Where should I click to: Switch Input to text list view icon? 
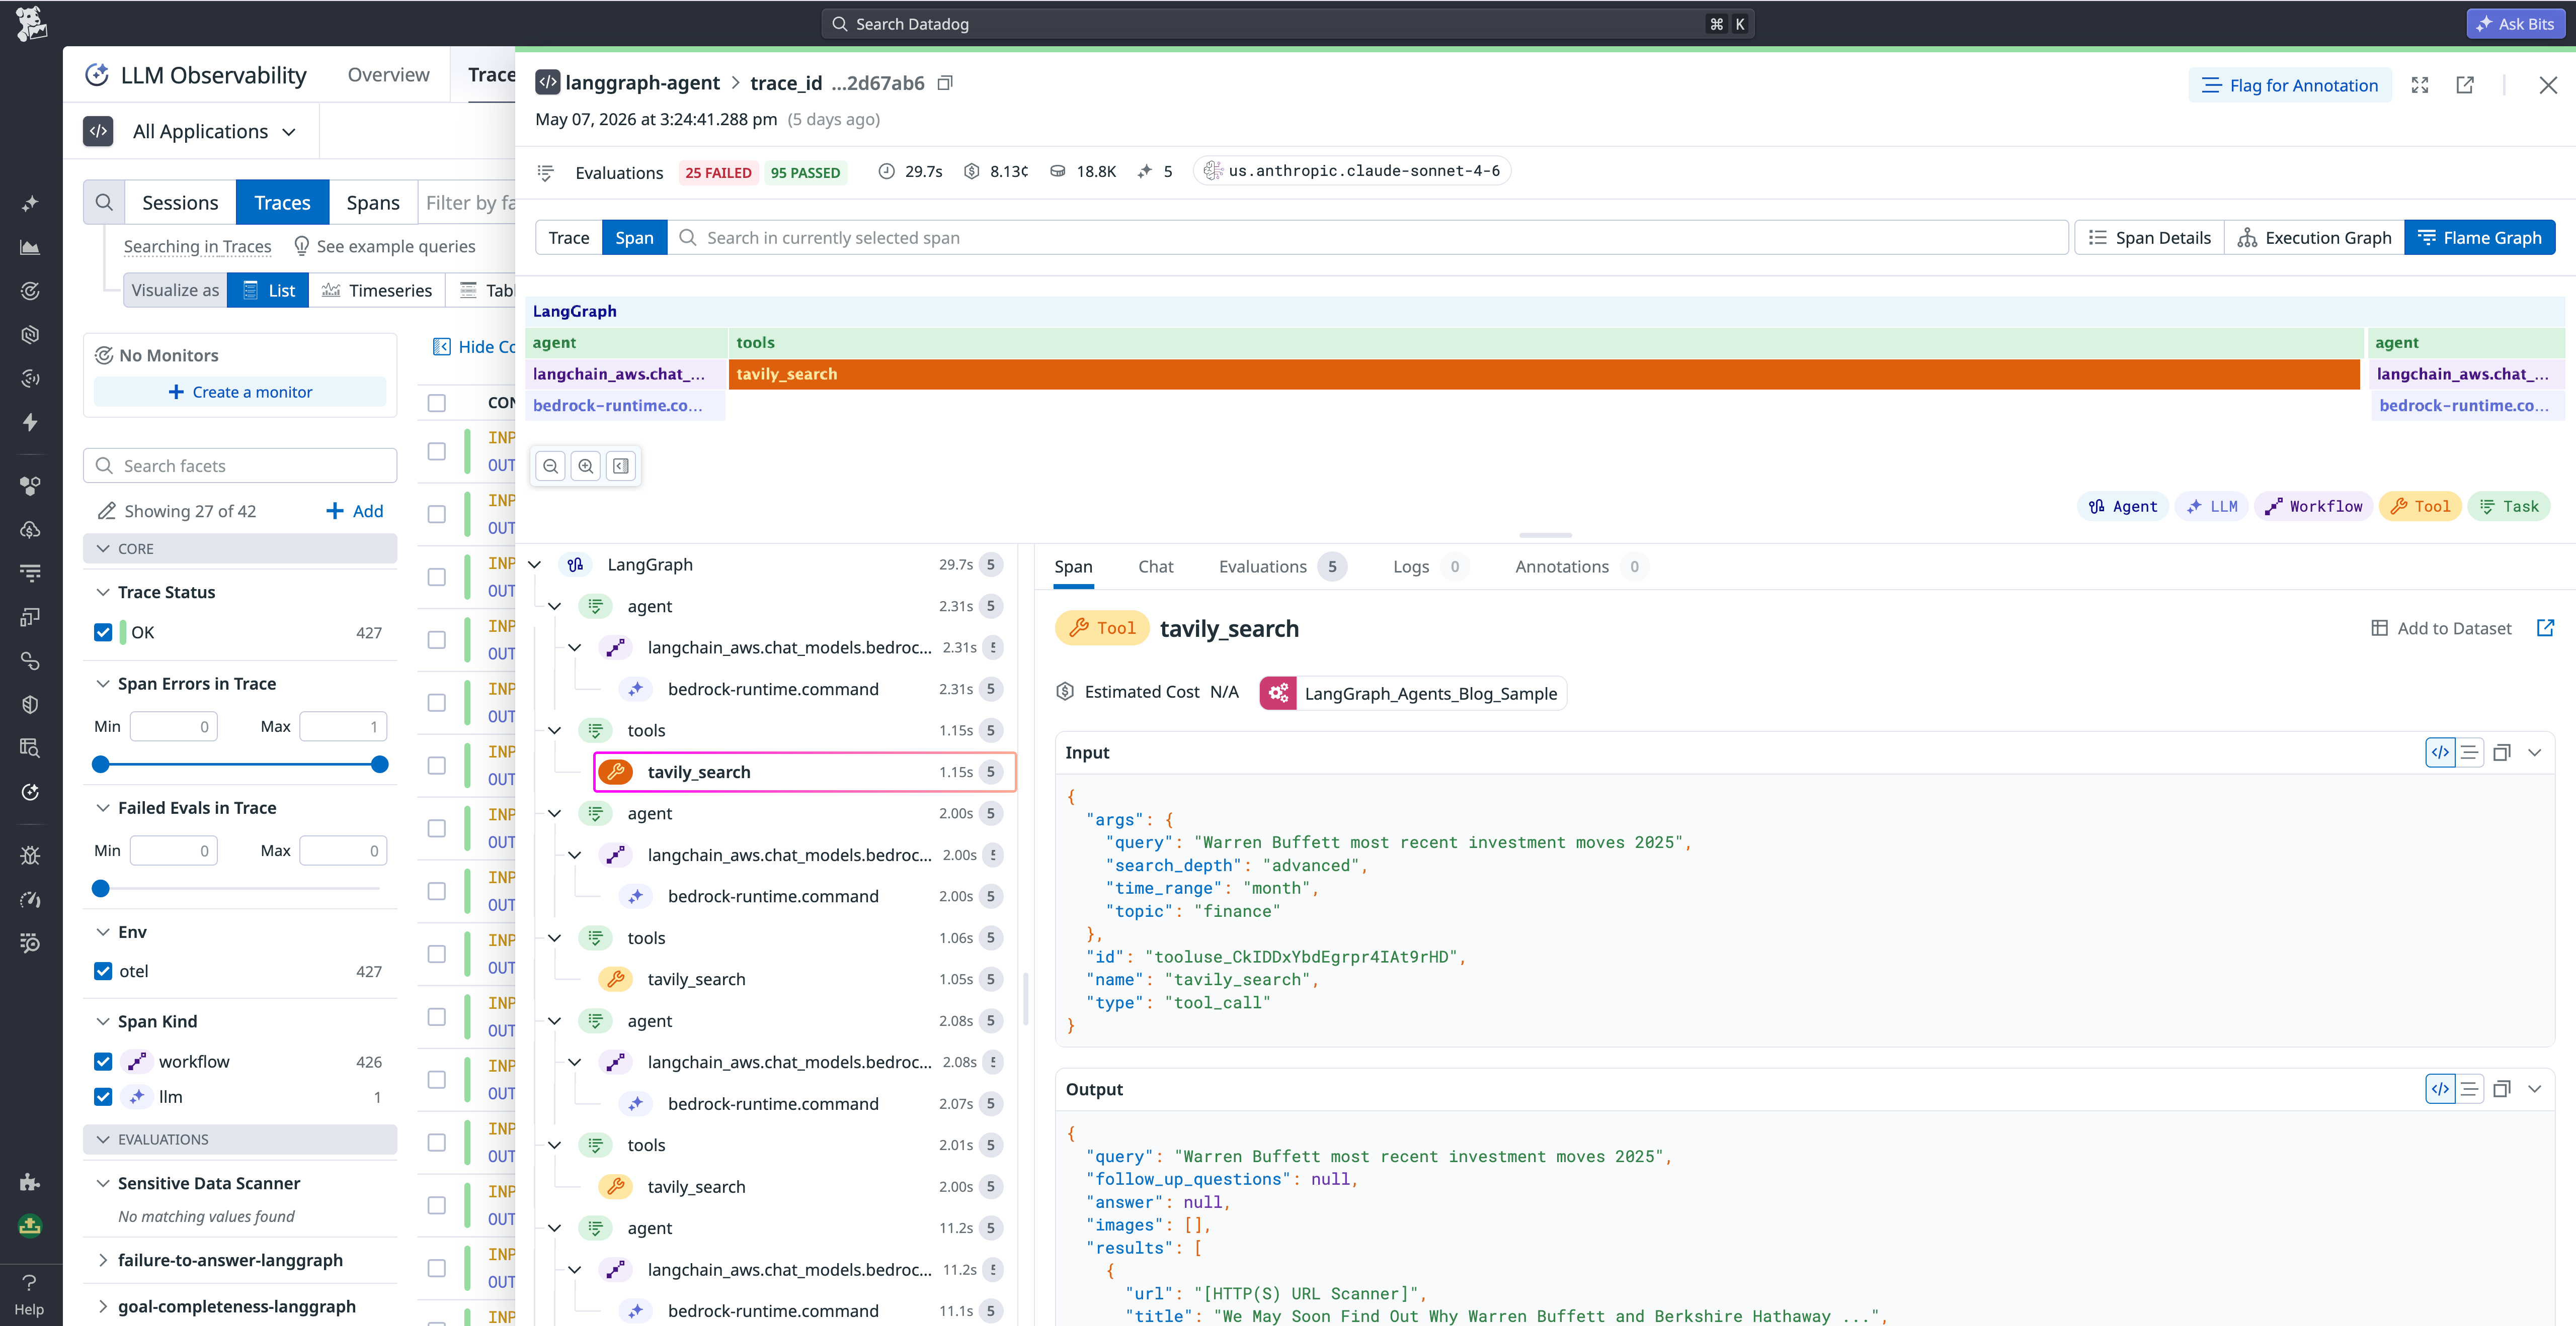click(2469, 752)
